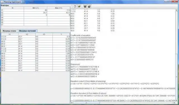This screenshot has width=179, height=105.
Task: Save with the floppy disk icon
Action: tap(85, 6)
